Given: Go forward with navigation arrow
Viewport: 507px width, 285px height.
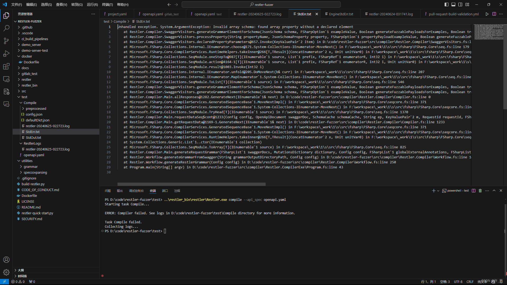Looking at the screenshot, I should tap(176, 4).
